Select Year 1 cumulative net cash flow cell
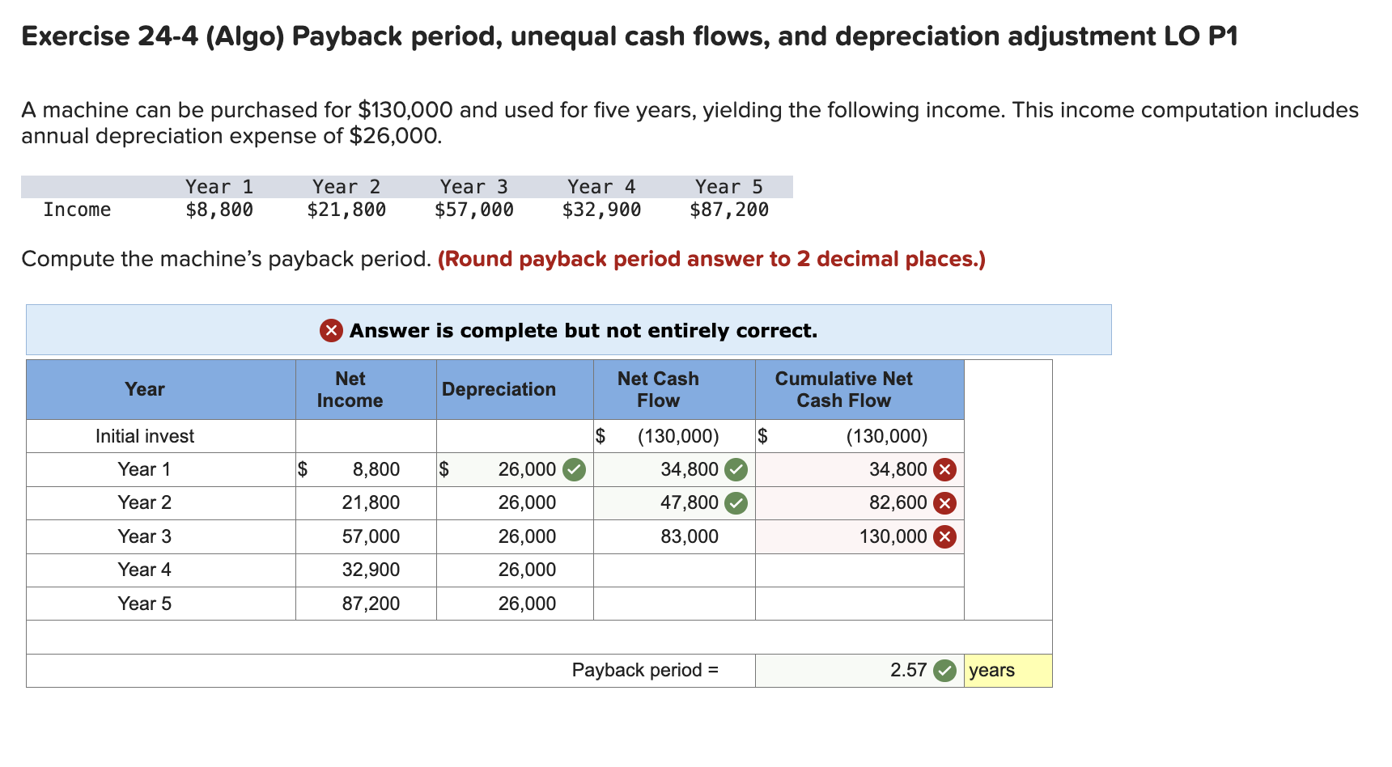The width and height of the screenshot is (1392, 767). [x=859, y=469]
